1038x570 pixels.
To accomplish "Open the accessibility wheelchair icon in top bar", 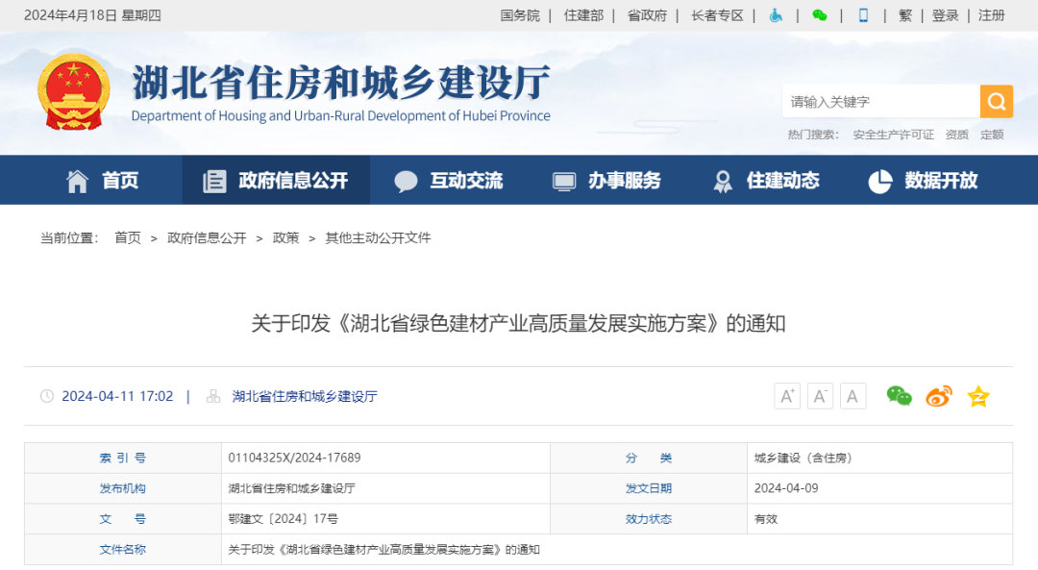I will (x=776, y=15).
